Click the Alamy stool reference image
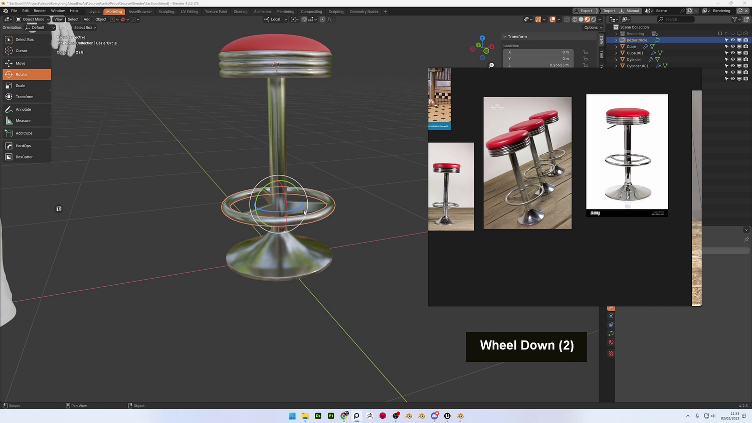The height and width of the screenshot is (423, 752). click(x=627, y=155)
